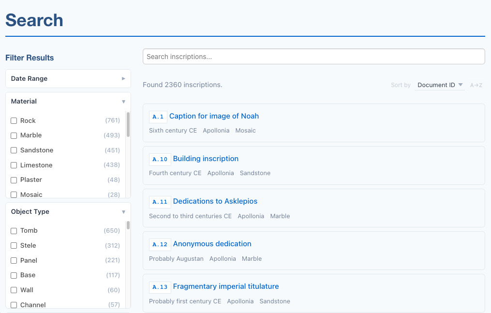Click the A.10 document ID badge
This screenshot has height=313, width=491.
[160, 159]
